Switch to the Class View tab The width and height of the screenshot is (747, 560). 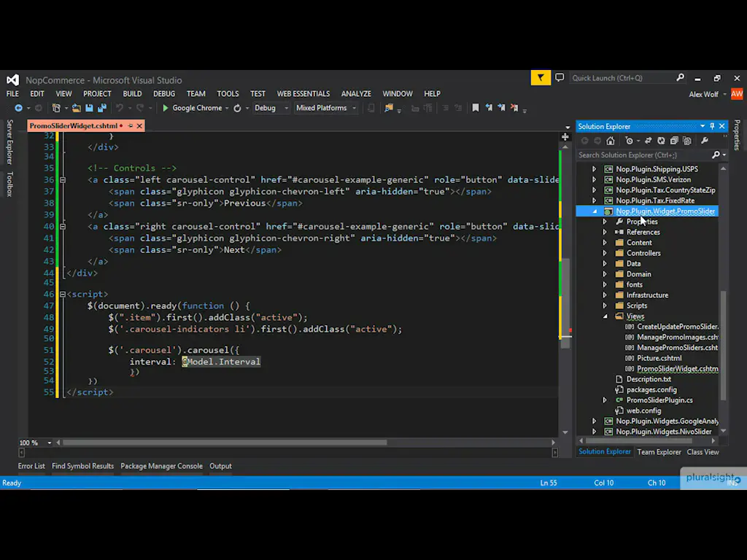tap(703, 452)
